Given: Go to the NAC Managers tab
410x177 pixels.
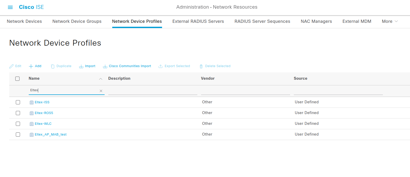Looking at the screenshot, I should (x=316, y=22).
